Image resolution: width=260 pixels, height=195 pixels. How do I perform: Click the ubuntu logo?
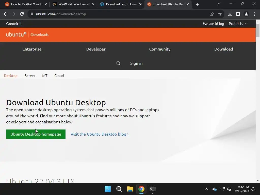(x=16, y=35)
